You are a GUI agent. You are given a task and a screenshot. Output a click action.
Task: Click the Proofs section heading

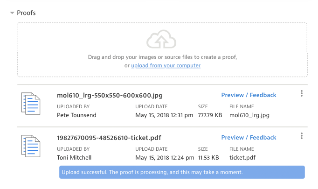[26, 13]
